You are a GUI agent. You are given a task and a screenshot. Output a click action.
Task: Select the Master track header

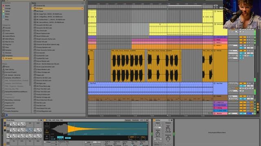click(221, 114)
